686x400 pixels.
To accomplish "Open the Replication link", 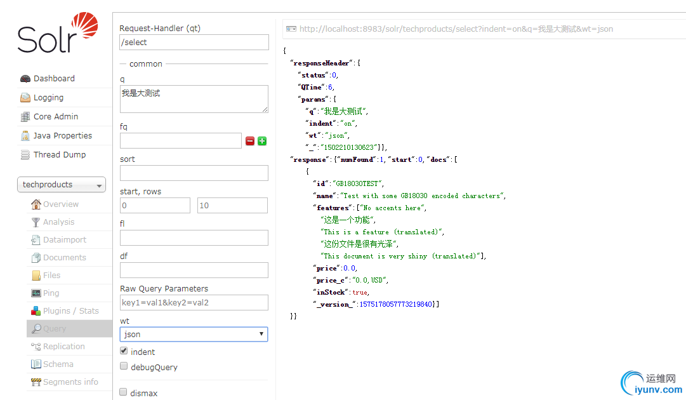I will click(x=64, y=347).
